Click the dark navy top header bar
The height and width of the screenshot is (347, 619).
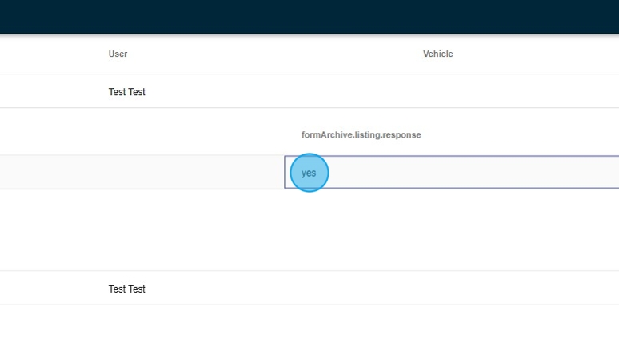coord(309,16)
